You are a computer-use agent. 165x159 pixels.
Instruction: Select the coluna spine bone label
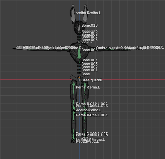[x=87, y=42]
